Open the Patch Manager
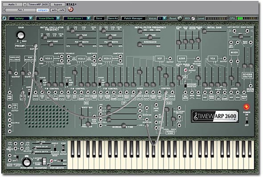Screen dimensions: 263x178 pyautogui.click(x=133, y=18)
